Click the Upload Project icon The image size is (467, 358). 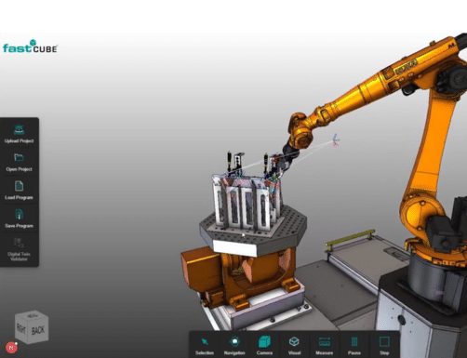(x=20, y=130)
